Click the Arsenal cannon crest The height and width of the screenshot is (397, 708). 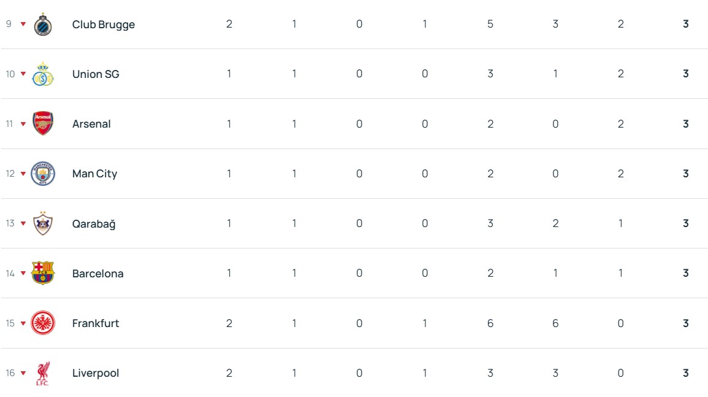[43, 124]
